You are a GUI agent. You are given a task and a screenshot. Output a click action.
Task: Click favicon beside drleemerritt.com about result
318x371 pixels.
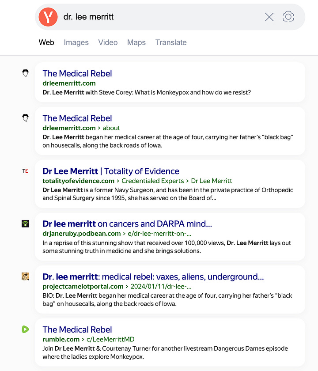click(x=25, y=118)
